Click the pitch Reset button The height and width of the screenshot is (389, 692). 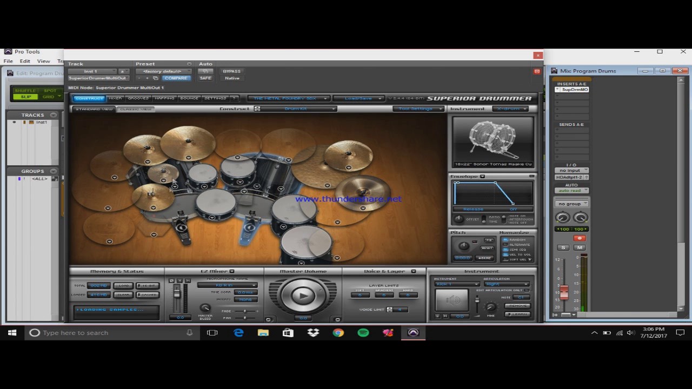click(487, 248)
